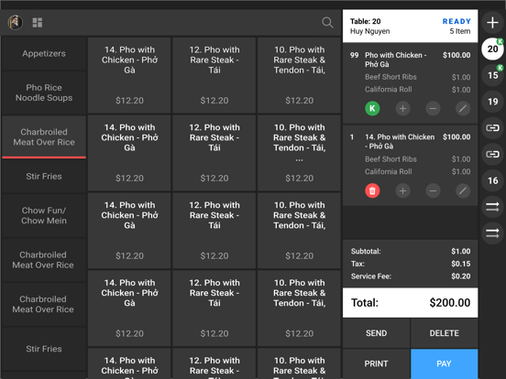Viewport: 506px width, 379px height.
Task: Open the upper linked-order chain icon
Action: [492, 128]
